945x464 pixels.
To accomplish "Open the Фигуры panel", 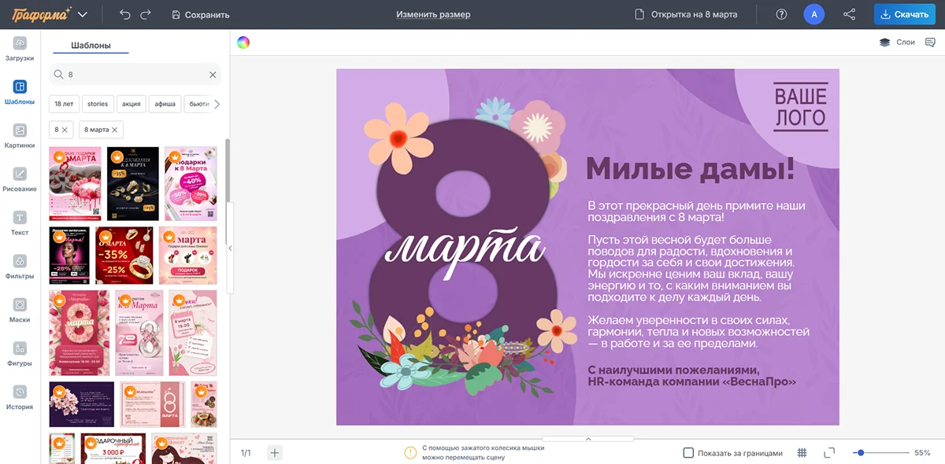I will pyautogui.click(x=20, y=354).
